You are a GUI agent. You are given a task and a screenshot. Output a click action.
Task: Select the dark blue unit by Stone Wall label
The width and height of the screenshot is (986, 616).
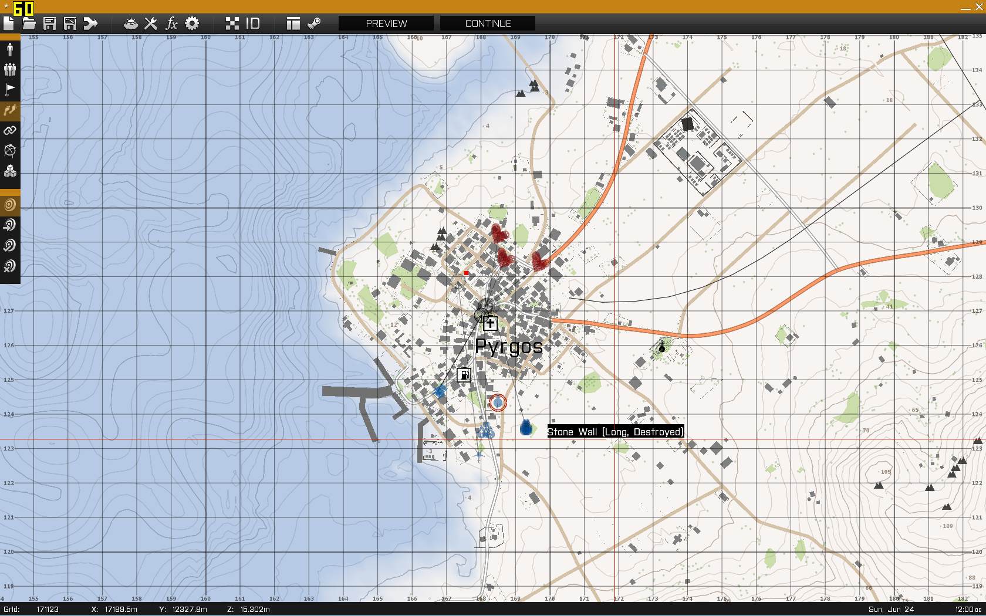coord(526,427)
